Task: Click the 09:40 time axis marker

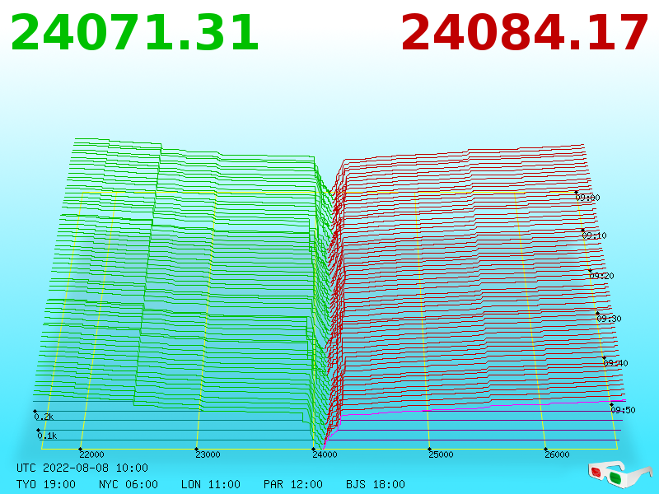Action: 615,363
